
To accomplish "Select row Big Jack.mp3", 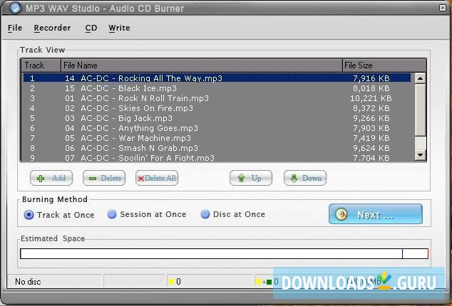I will point(217,118).
